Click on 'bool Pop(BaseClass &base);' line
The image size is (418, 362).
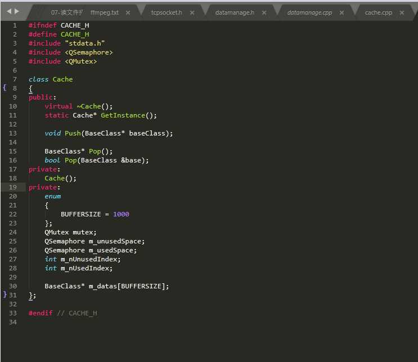97,160
